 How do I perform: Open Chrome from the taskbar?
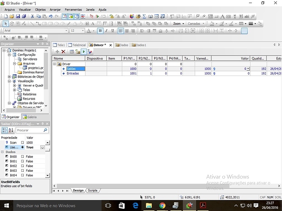(163, 206)
